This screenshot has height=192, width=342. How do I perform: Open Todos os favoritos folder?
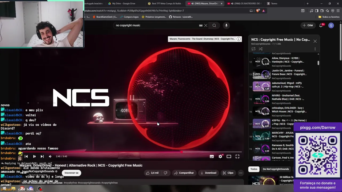(x=329, y=17)
